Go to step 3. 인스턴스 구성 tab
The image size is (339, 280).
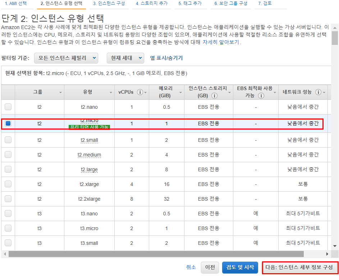109,4
